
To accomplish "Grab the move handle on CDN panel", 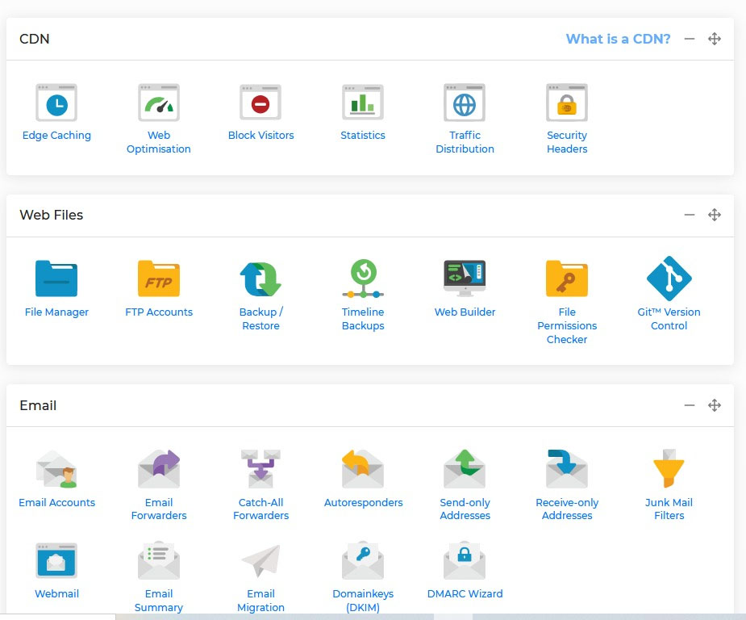I will (x=714, y=39).
